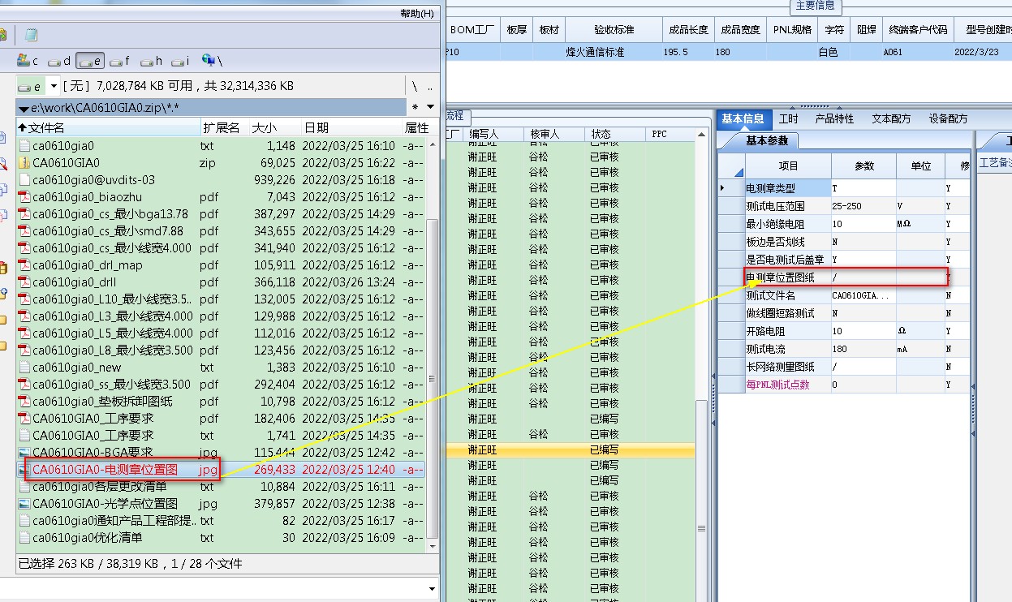Sort files by the 文件名 column header

coord(108,128)
